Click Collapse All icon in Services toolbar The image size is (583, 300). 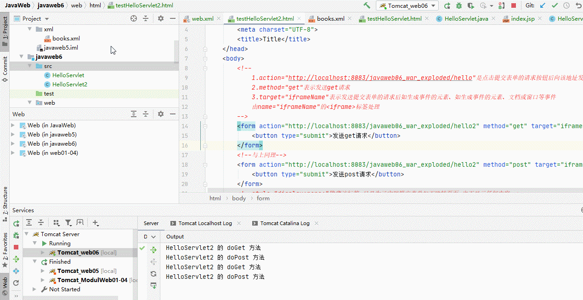[x=41, y=223]
